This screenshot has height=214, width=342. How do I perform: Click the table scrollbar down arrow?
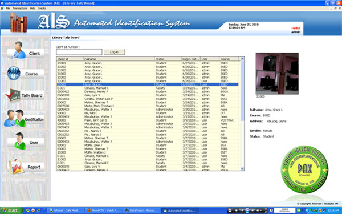[x=242, y=168]
